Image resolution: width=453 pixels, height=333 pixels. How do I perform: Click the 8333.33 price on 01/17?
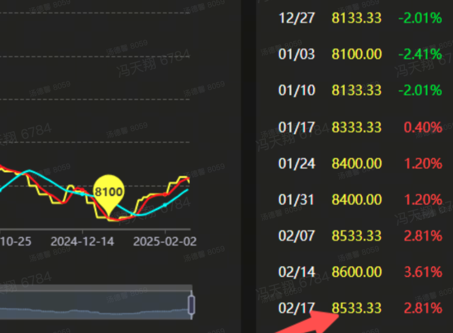356,127
